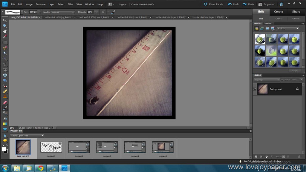Select the Hand tool
This screenshot has width=306, height=172.
coord(5,31)
